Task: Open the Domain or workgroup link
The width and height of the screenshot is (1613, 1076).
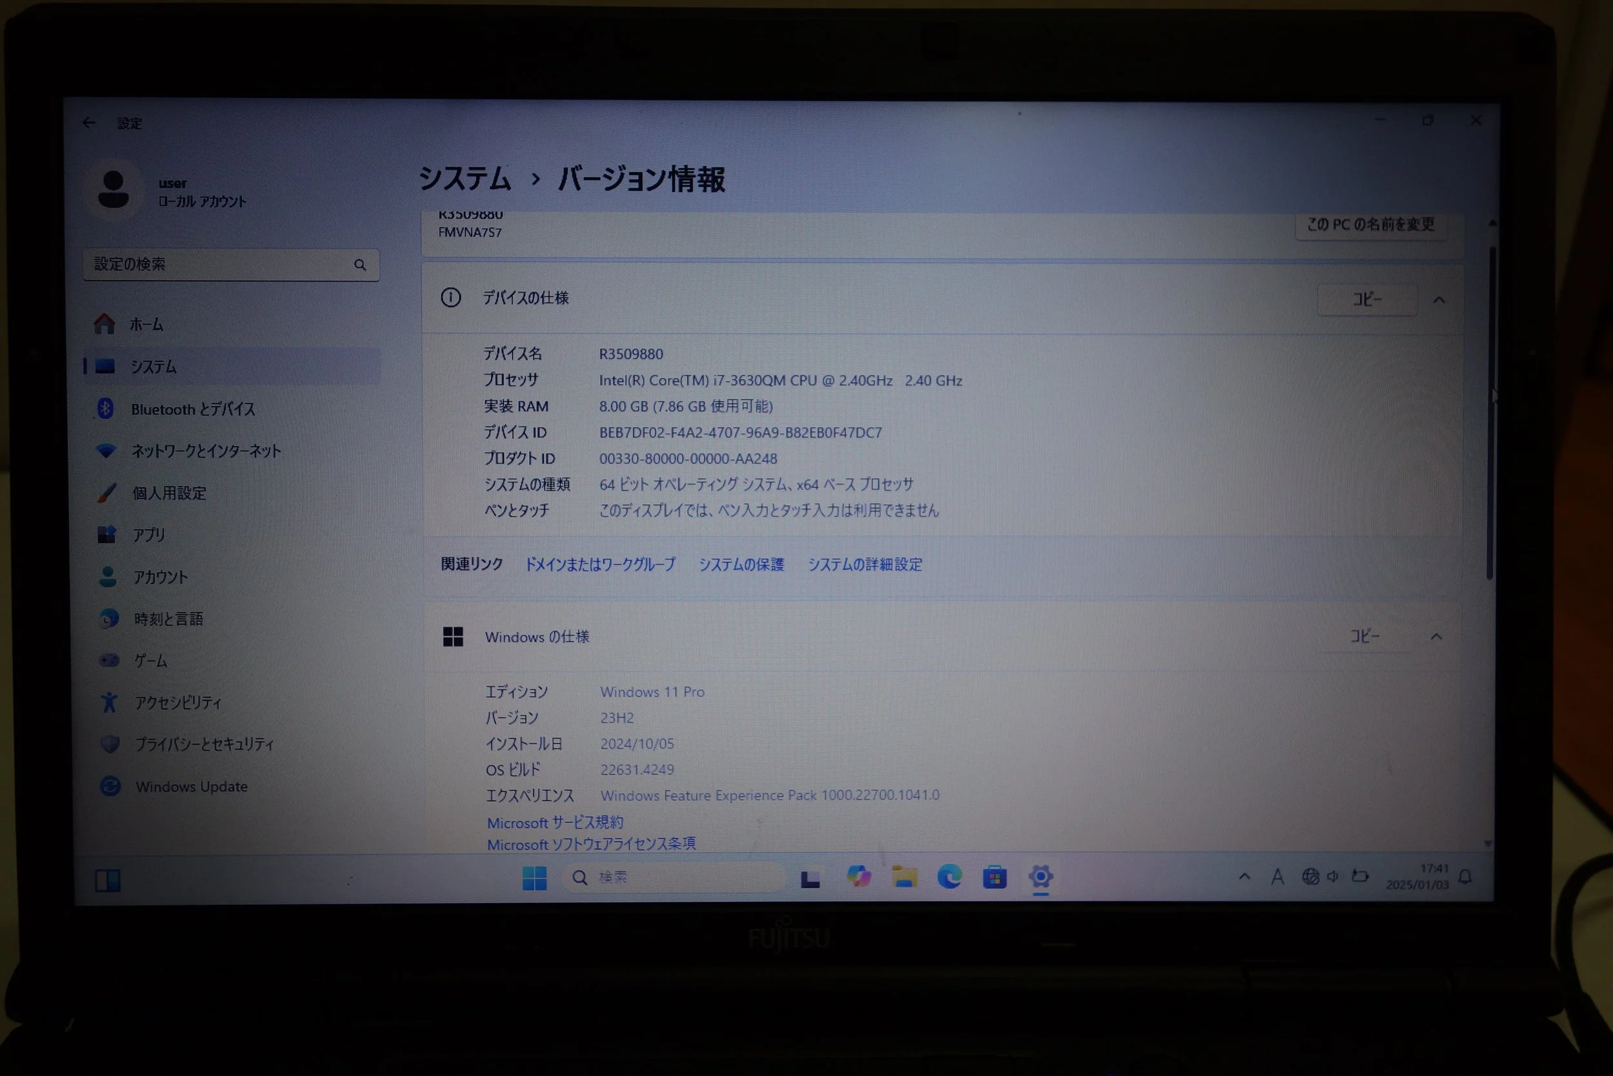Action: pos(600,564)
